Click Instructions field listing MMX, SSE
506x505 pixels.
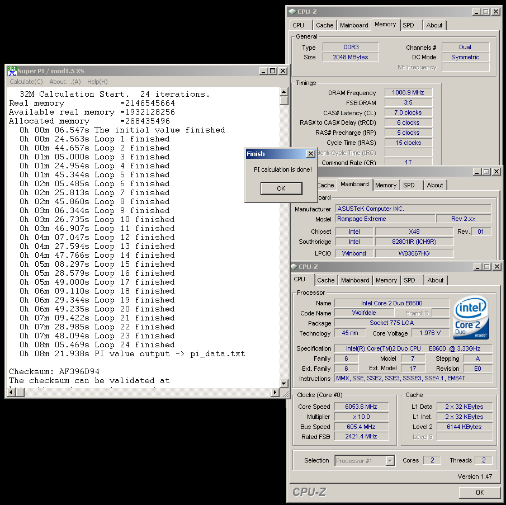(x=413, y=378)
